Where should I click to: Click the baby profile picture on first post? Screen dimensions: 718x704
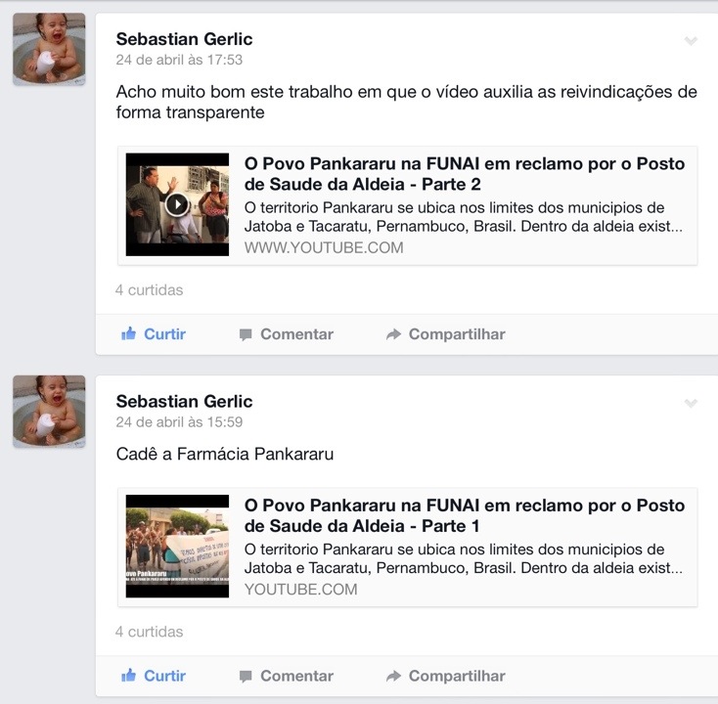[49, 49]
